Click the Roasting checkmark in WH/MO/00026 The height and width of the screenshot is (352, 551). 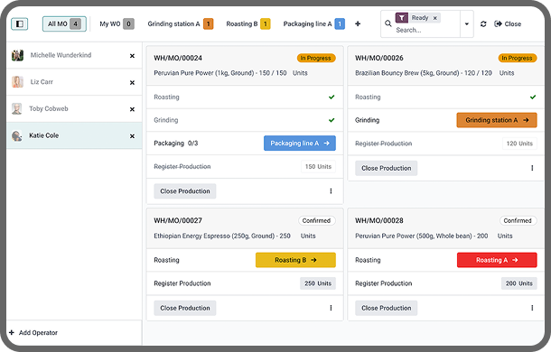click(533, 97)
